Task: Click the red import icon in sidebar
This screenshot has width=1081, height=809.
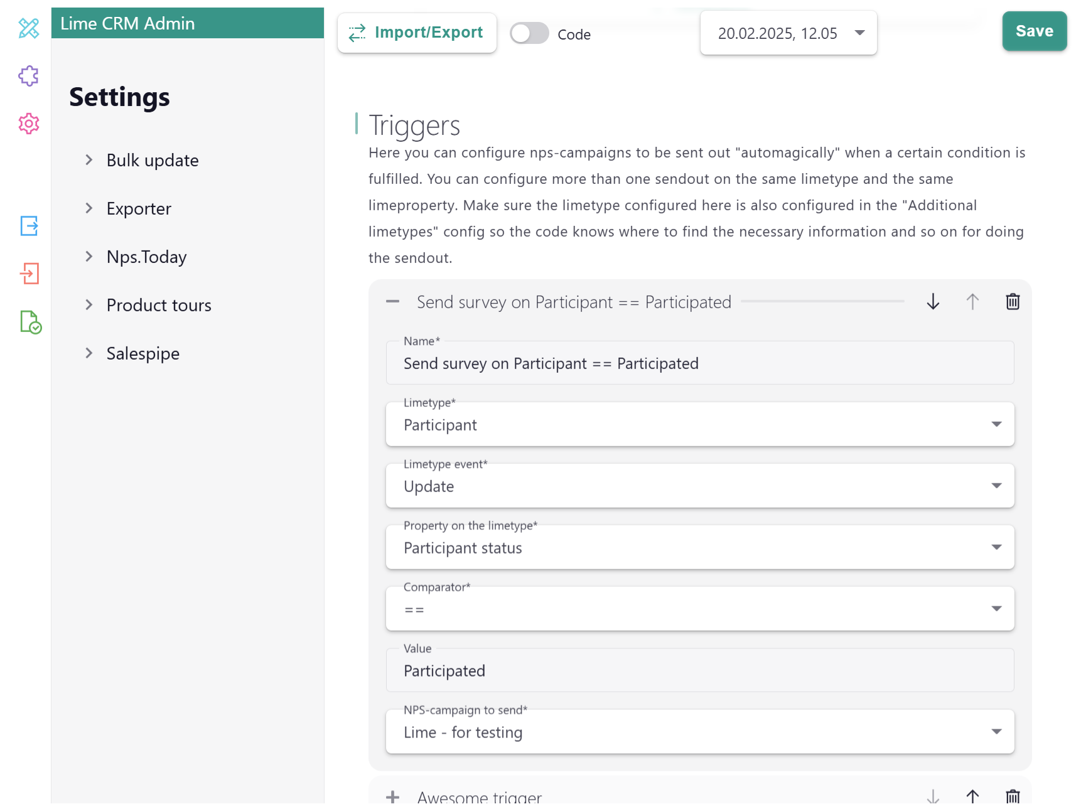Action: point(28,274)
